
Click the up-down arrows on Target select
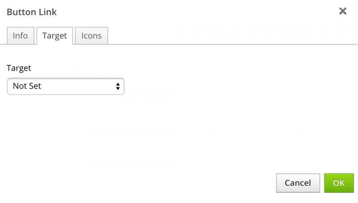(118, 86)
